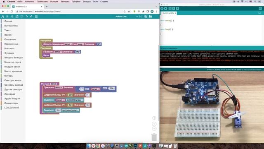The height and width of the screenshot is (149, 264).
Task: Open servo dropdown in function assign block
Action: point(59,87)
